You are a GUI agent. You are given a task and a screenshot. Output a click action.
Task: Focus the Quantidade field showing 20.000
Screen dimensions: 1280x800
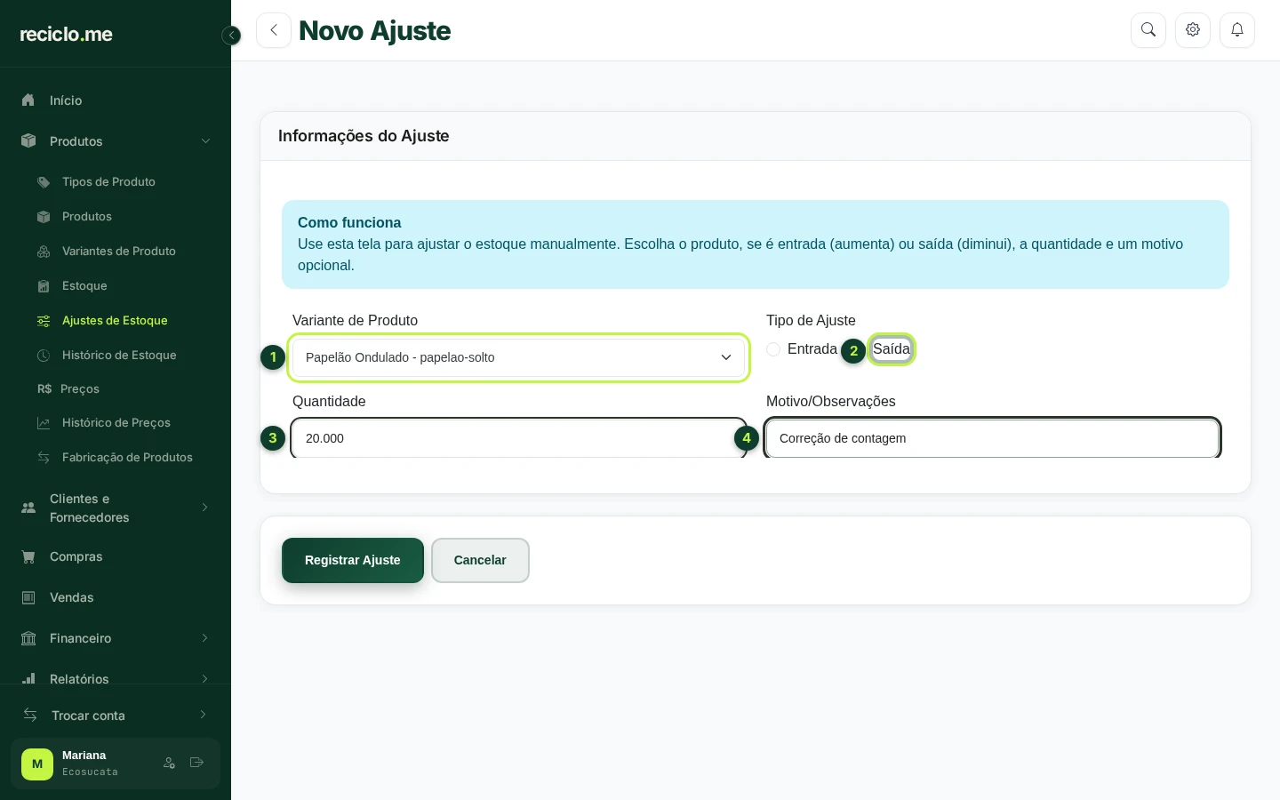pos(518,438)
